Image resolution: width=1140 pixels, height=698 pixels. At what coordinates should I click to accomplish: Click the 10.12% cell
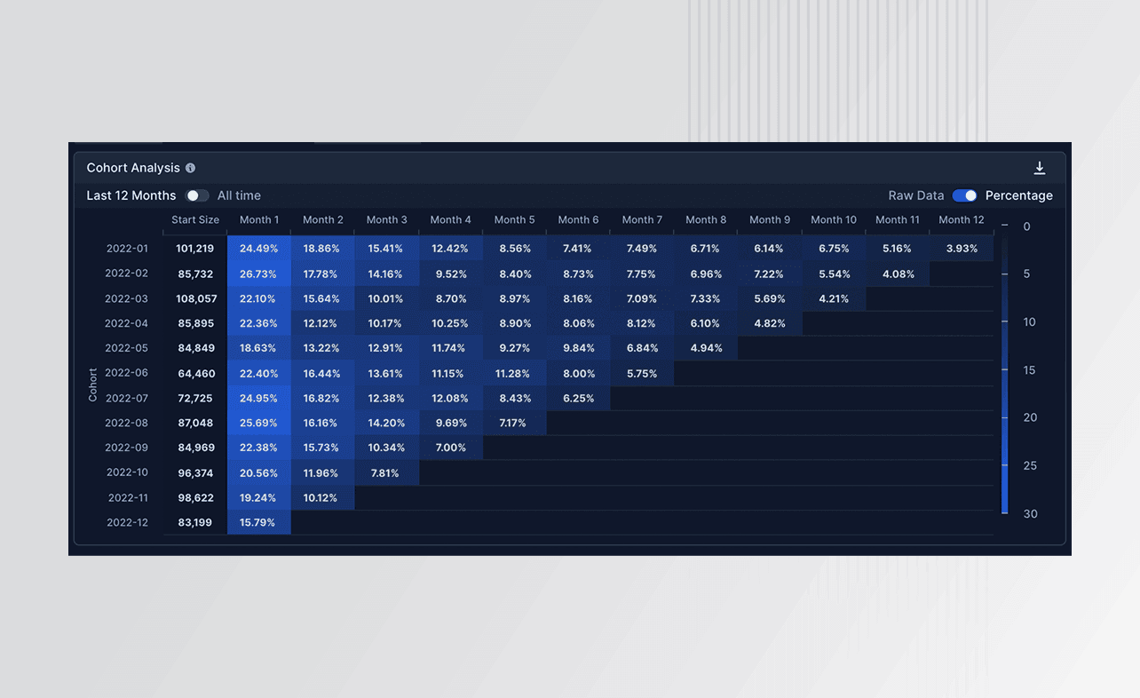click(322, 497)
